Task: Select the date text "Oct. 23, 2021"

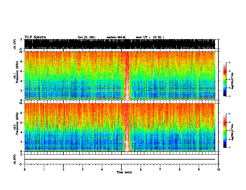Action: [87, 37]
